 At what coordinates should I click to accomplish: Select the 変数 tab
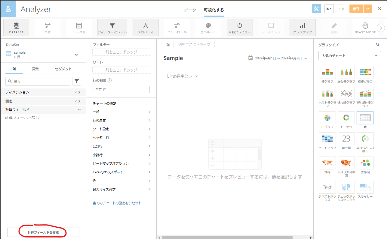tap(35, 69)
